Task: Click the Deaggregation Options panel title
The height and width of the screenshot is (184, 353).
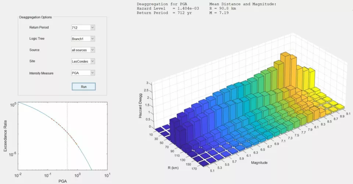Action: click(x=36, y=17)
